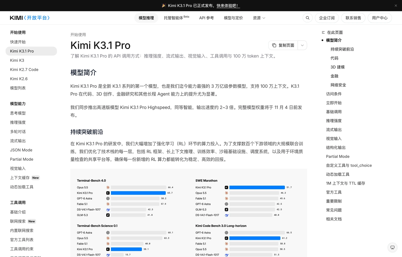Screen dimensions: 402x257
Task: Click the 联系销售 button
Action: pos(353,18)
